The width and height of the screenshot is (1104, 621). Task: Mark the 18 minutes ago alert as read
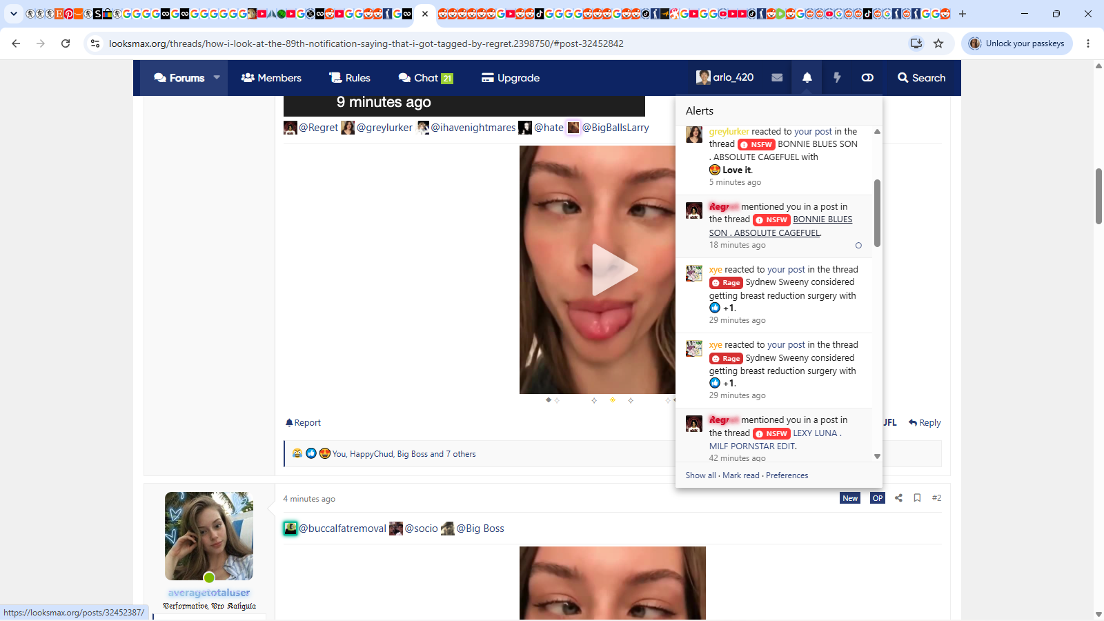click(858, 246)
